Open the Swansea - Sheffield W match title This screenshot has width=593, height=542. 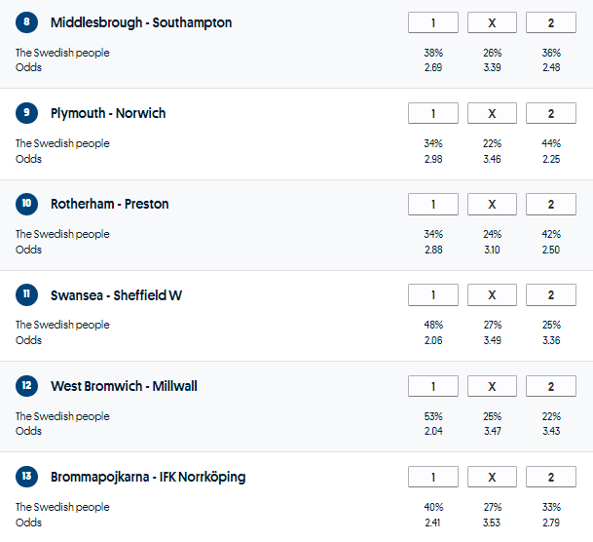116,295
